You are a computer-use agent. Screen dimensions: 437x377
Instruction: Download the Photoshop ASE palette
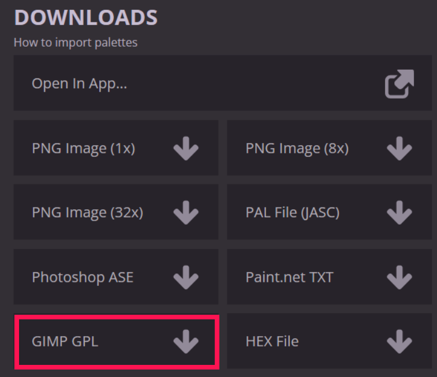click(116, 277)
